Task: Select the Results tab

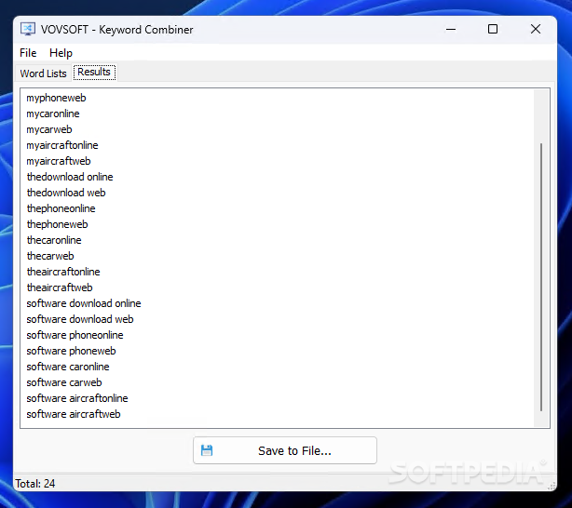Action: click(x=94, y=73)
